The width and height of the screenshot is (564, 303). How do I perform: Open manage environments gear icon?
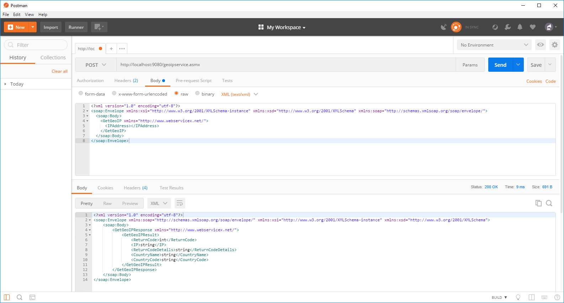(x=555, y=45)
